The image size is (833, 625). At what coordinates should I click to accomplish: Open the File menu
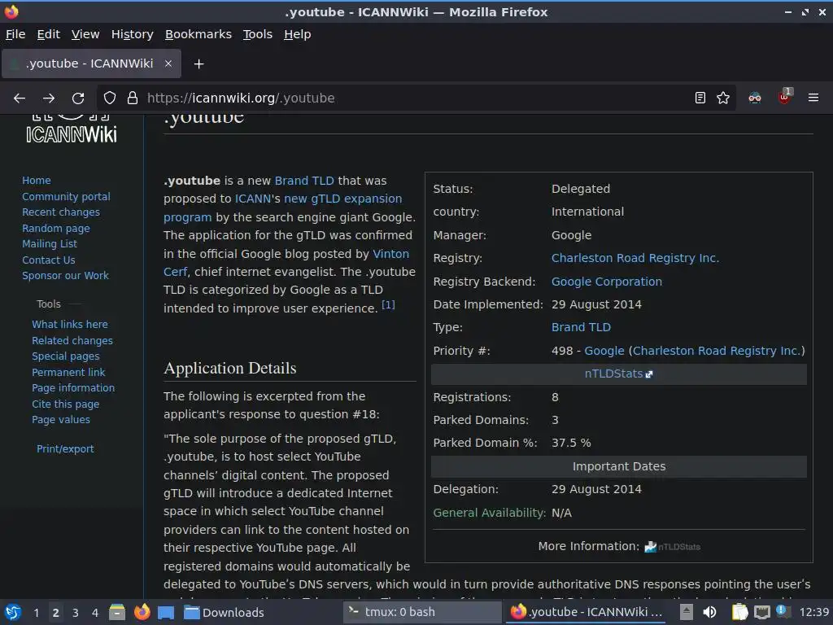[15, 34]
